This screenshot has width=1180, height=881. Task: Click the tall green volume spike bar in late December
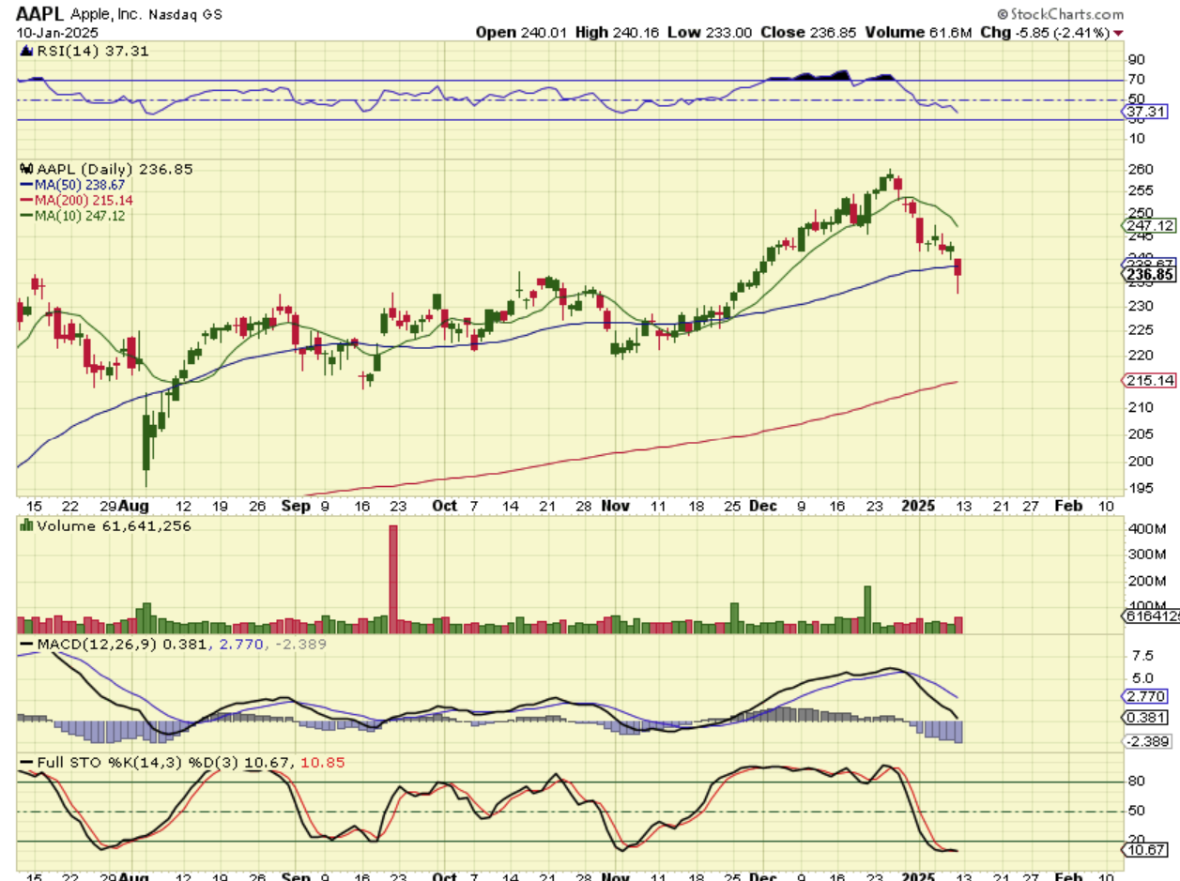pyautogui.click(x=867, y=610)
